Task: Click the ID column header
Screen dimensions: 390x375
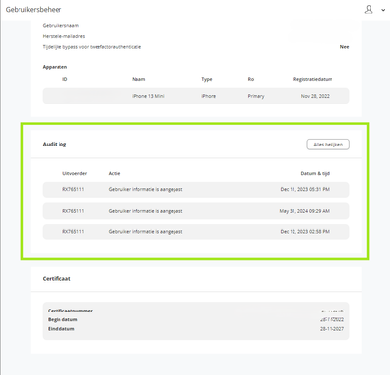Action: (x=65, y=79)
